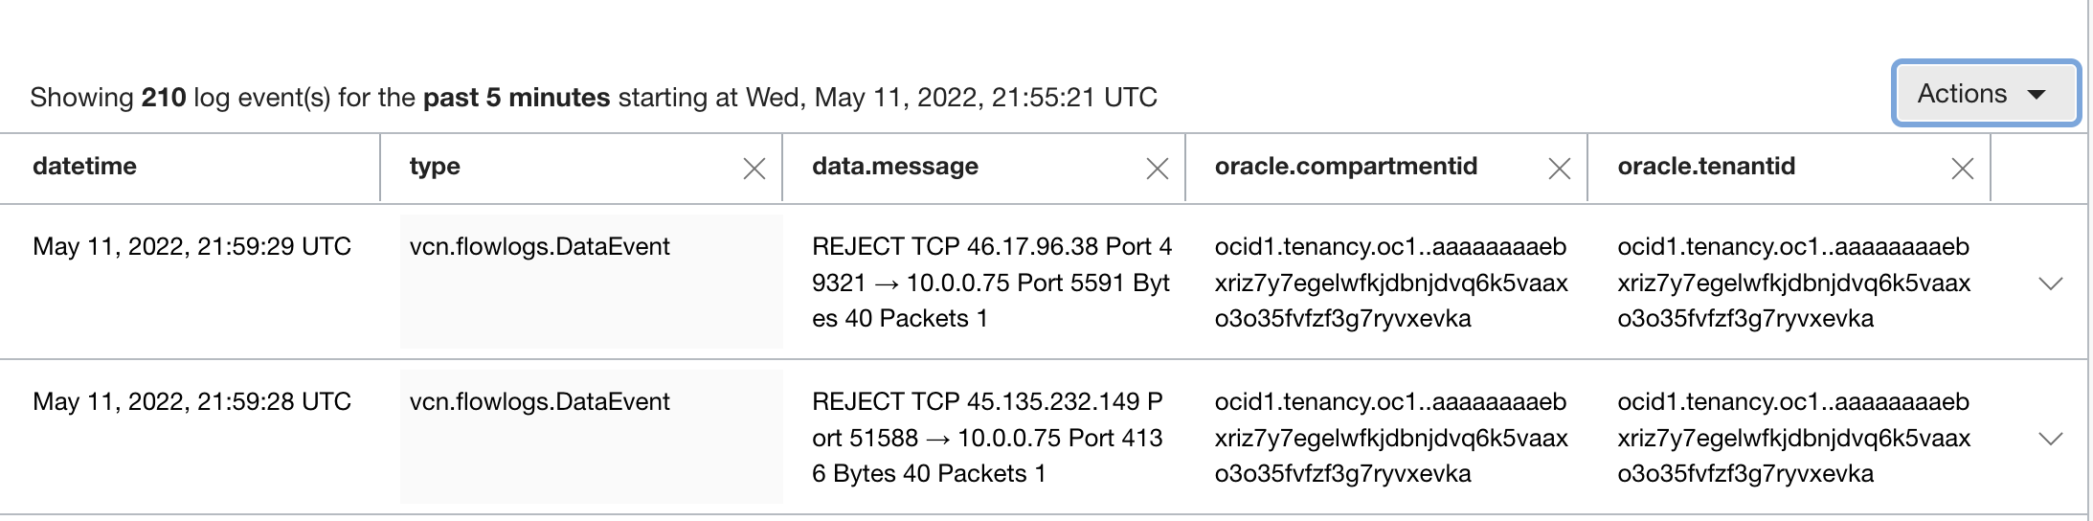Select the 21:59:28 UTC datetime cell
The height and width of the screenshot is (521, 2093).
[x=191, y=402]
